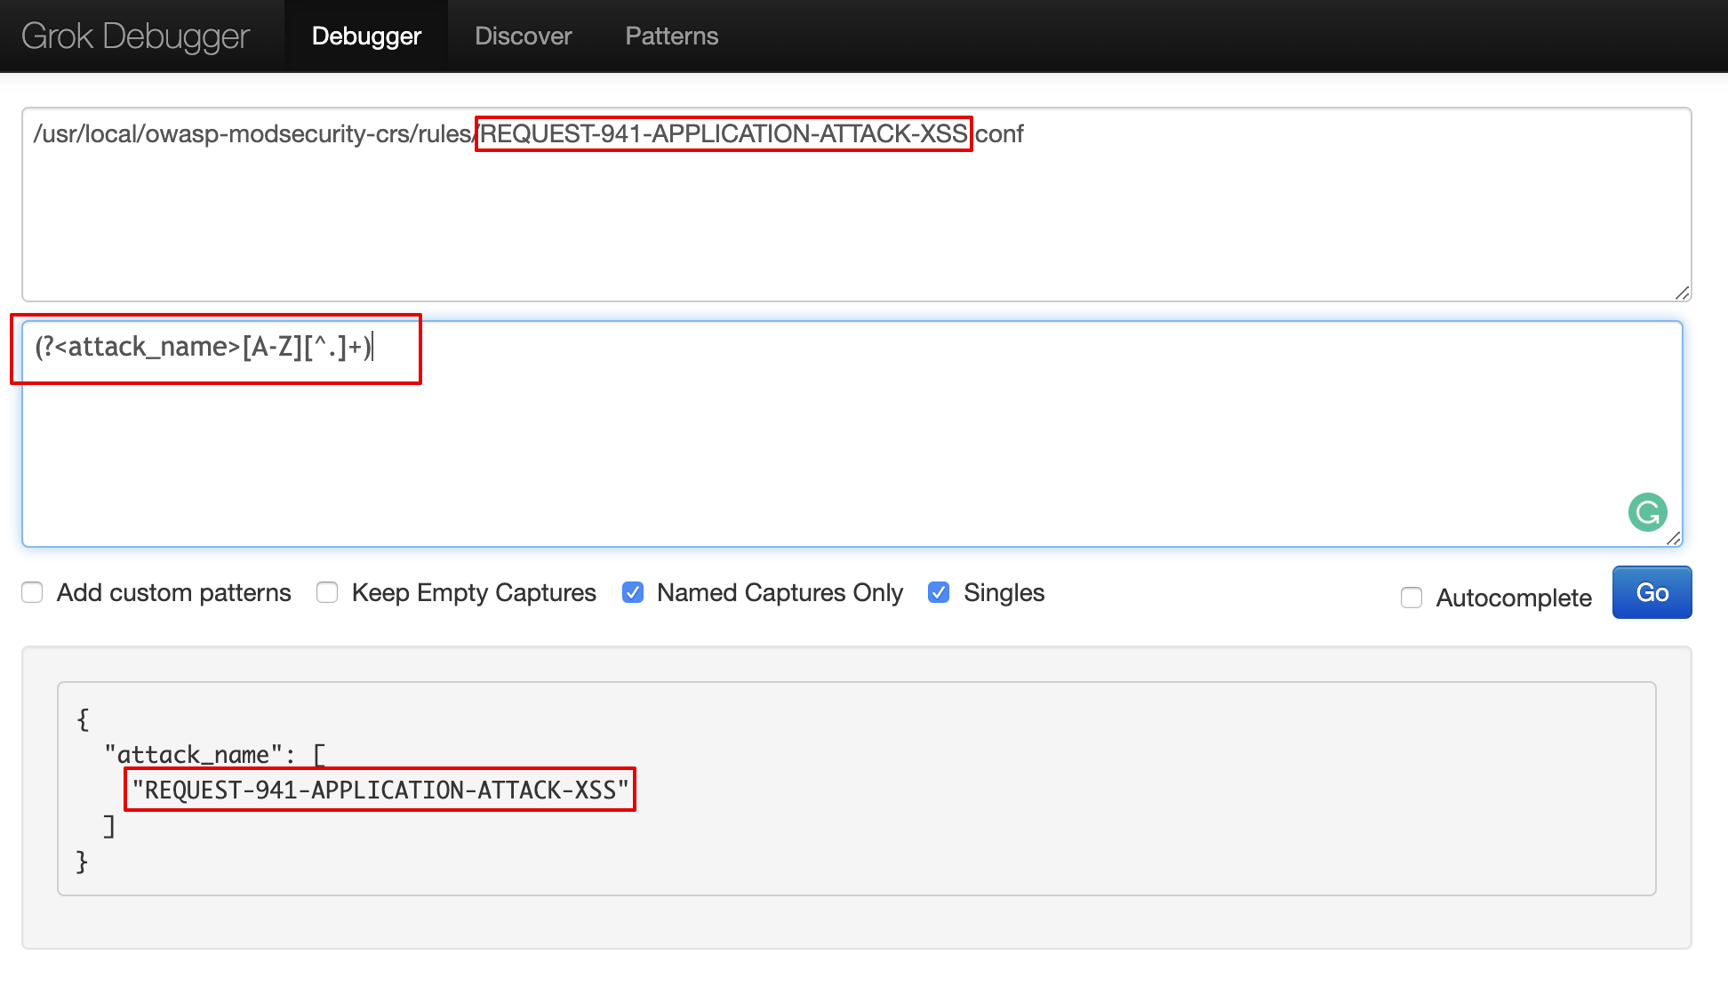This screenshot has width=1728, height=1003.
Task: Enable the Autocomplete checkbox
Action: pos(1412,598)
